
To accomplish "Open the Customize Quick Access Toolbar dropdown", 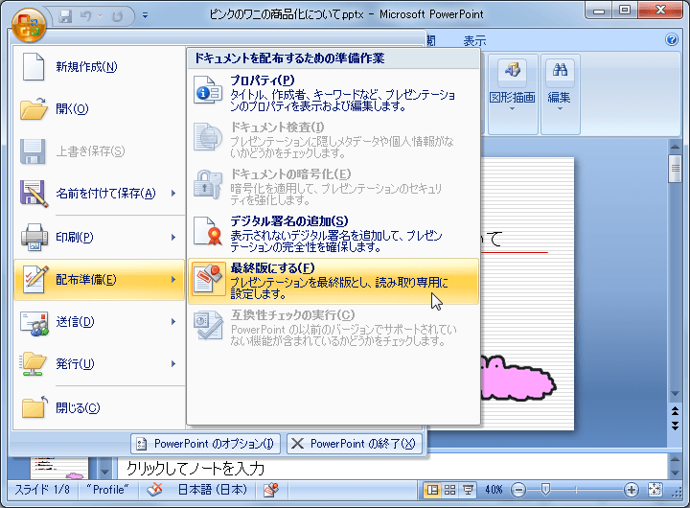I will tap(145, 16).
